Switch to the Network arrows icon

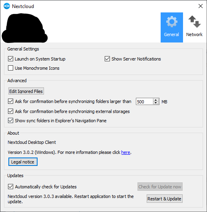tap(195, 22)
